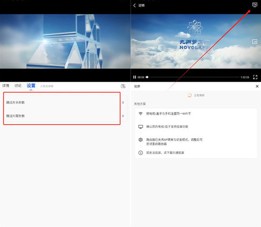Close the 投屏 casting panel
This screenshot has height=227, width=261.
(257, 86)
